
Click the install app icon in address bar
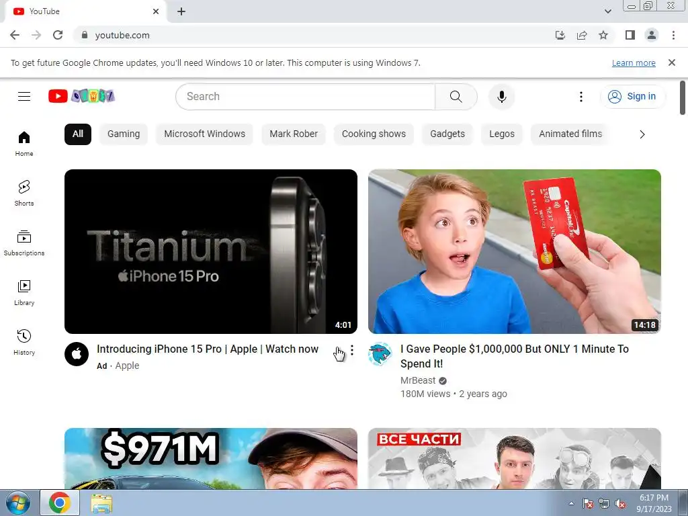[x=560, y=35]
